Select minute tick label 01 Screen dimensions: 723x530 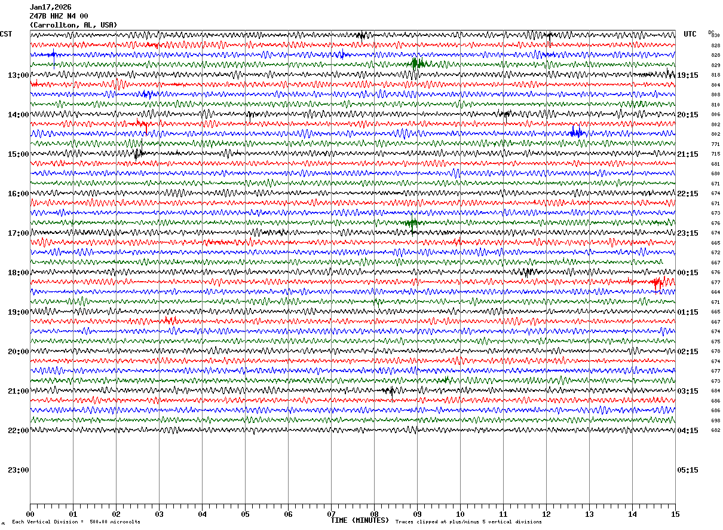[x=73, y=514]
